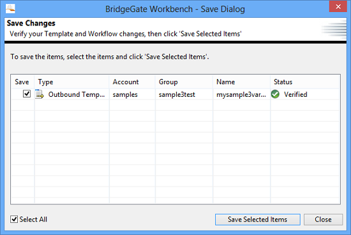Click the green Verified checkmark icon
Image resolution: width=351 pixels, height=235 pixels.
pos(275,94)
